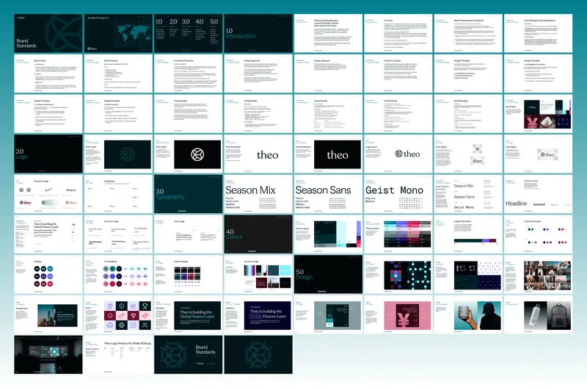Select the white glyph on black slide
587x388 pixels.
pos(189,154)
